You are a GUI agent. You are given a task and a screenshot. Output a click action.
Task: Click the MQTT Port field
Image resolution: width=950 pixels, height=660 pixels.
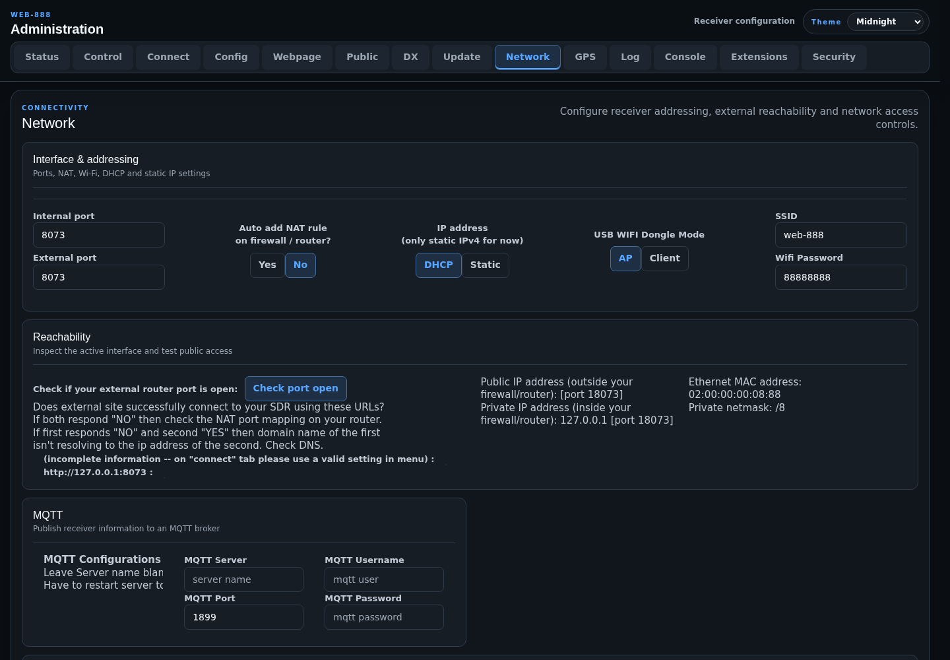(x=243, y=617)
